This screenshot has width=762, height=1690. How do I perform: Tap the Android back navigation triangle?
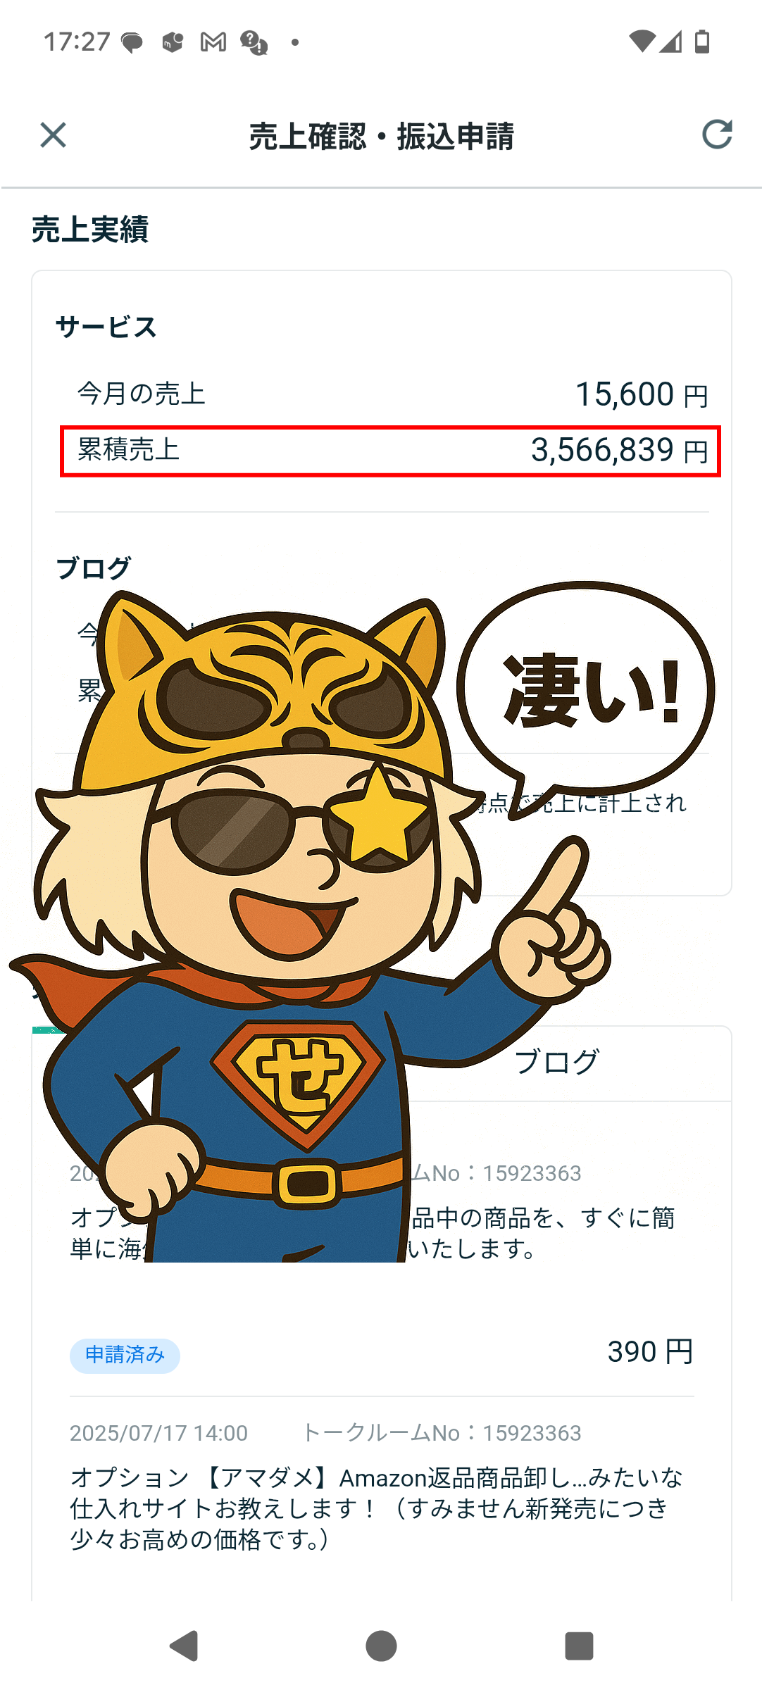(x=185, y=1646)
